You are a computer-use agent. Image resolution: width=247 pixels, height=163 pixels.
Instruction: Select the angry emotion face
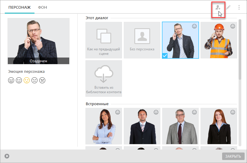[x=42, y=80]
